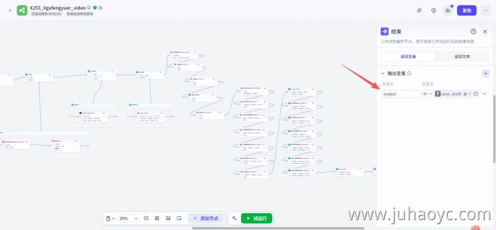Switch to the 返回文本 tab
This screenshot has width=496, height=230.
click(x=462, y=56)
